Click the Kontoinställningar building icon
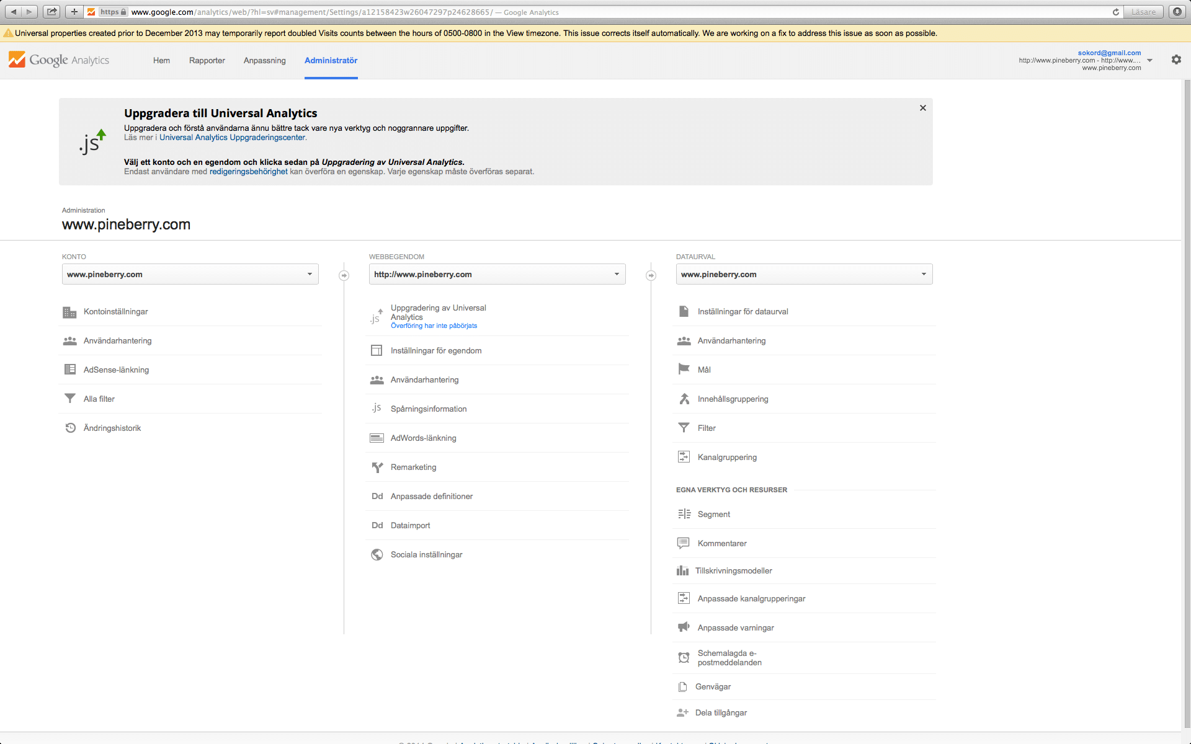This screenshot has width=1191, height=744. point(69,312)
